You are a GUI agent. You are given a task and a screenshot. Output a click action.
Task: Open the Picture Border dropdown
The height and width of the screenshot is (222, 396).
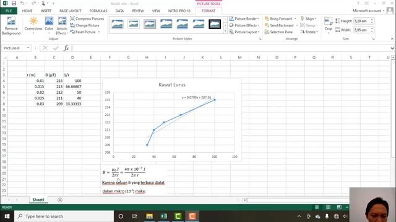tap(244, 18)
